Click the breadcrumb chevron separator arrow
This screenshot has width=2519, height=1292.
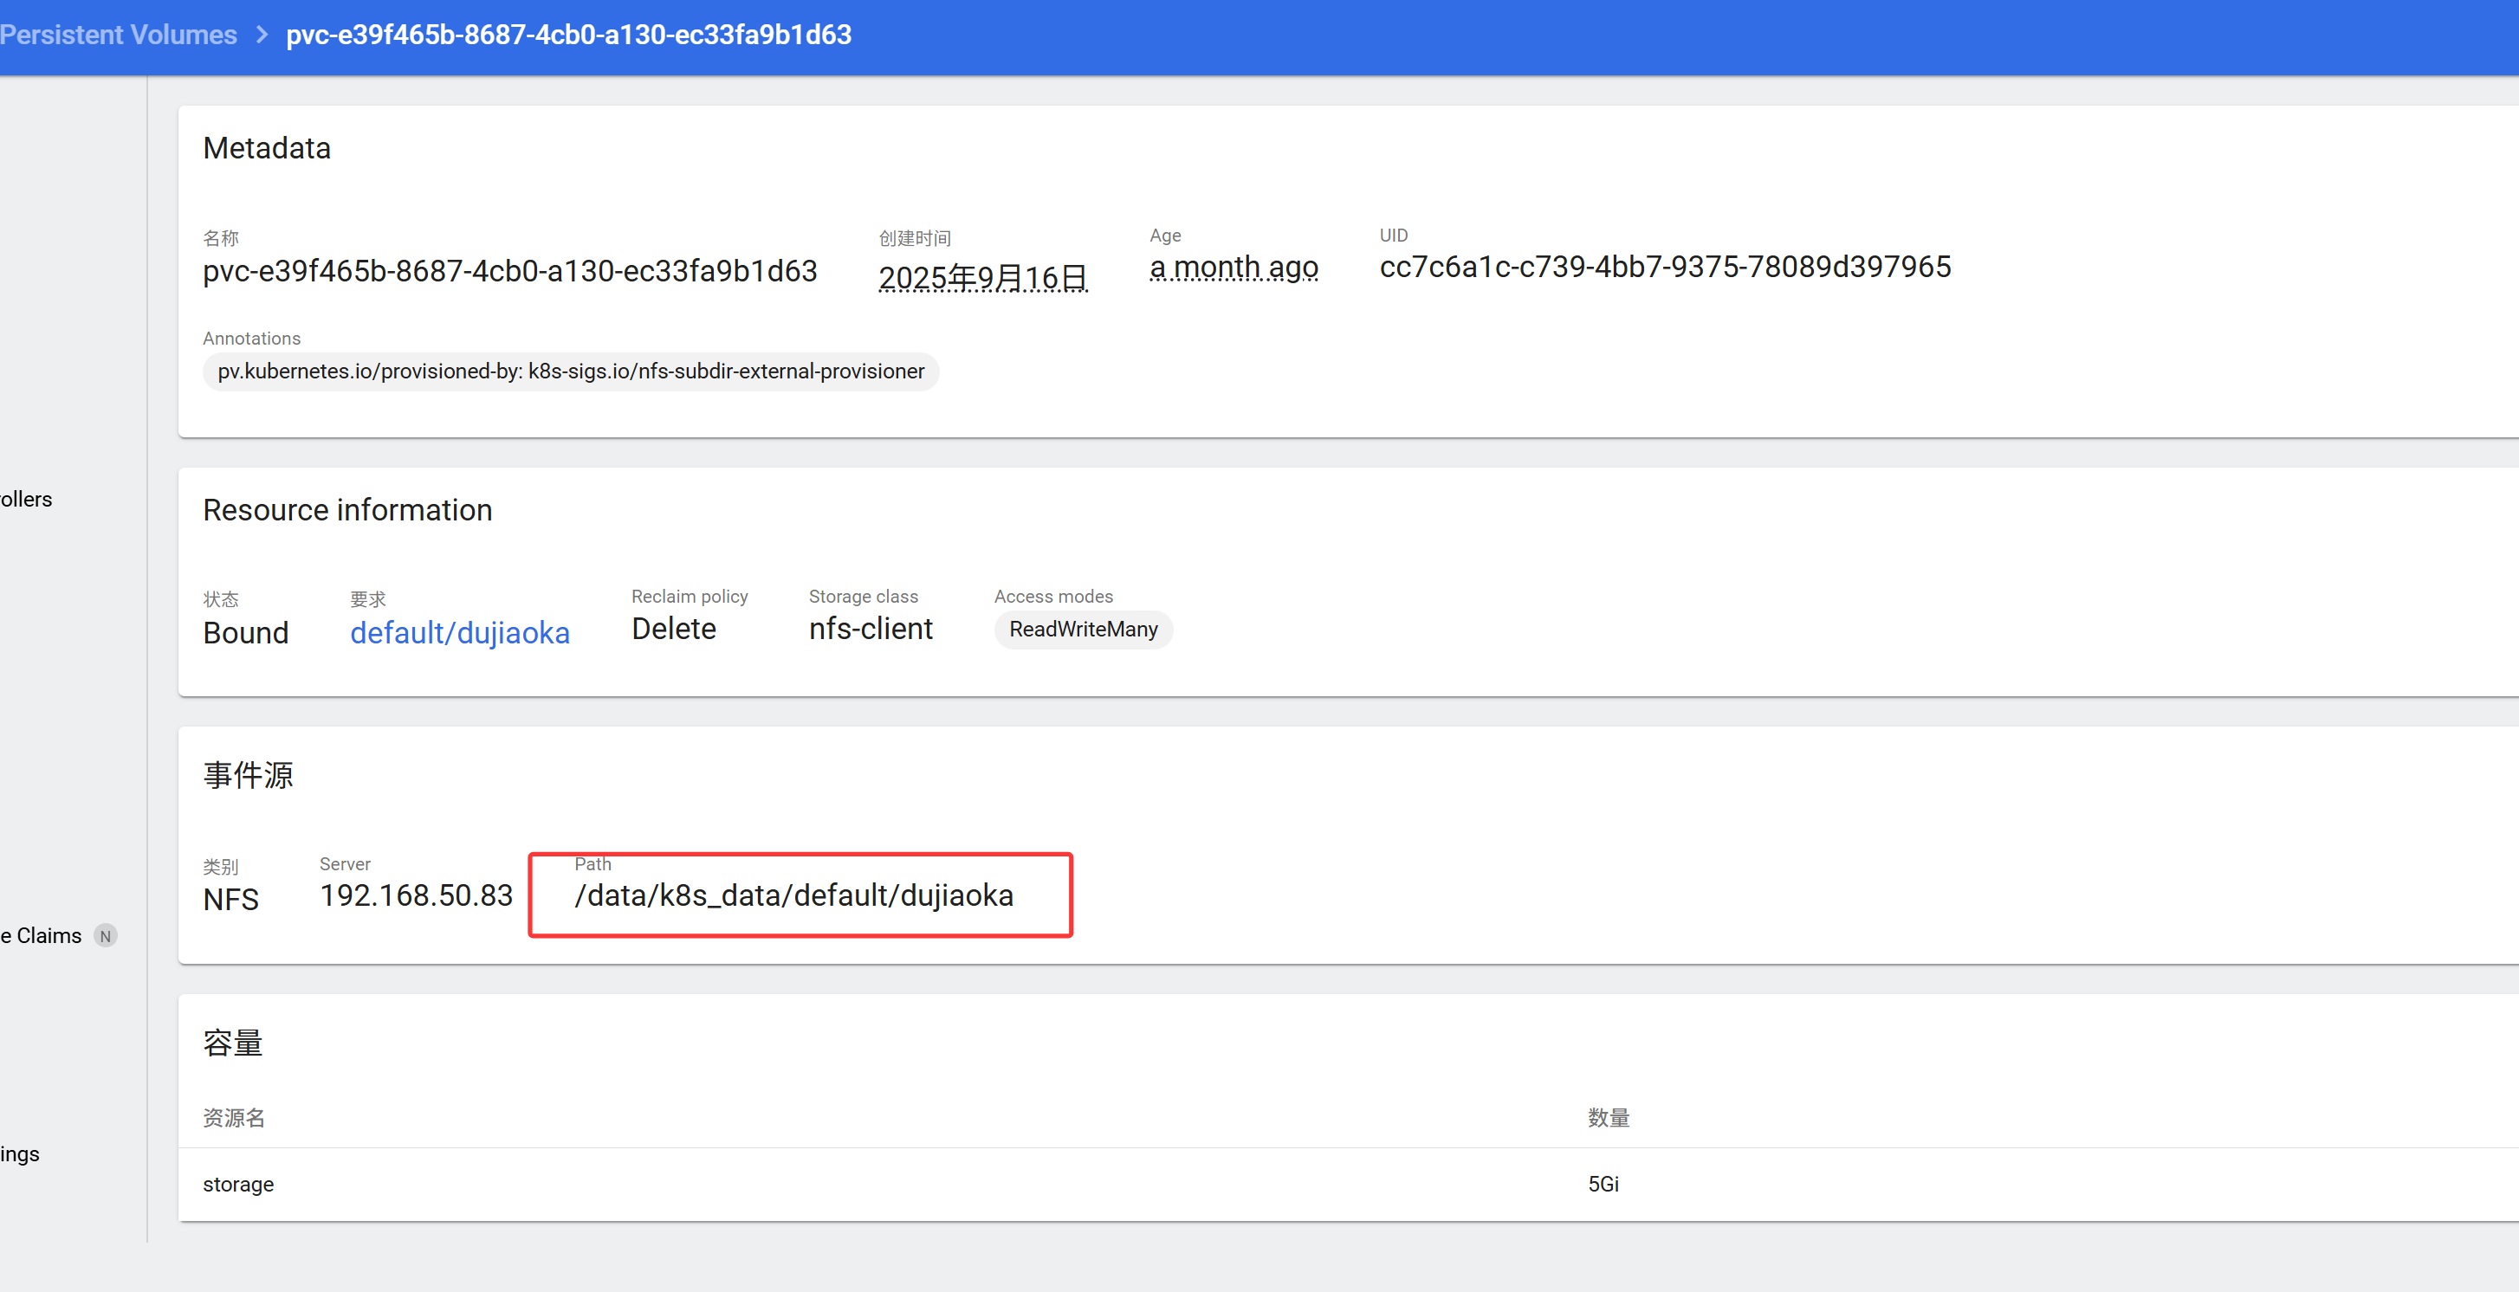[261, 36]
